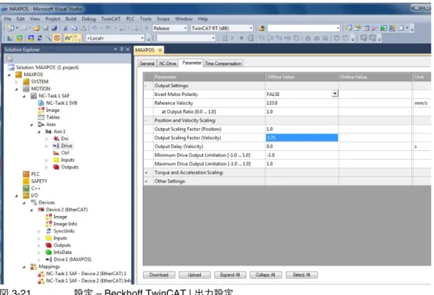
Task: Switch to the NC-Drive tab
Action: click(167, 63)
